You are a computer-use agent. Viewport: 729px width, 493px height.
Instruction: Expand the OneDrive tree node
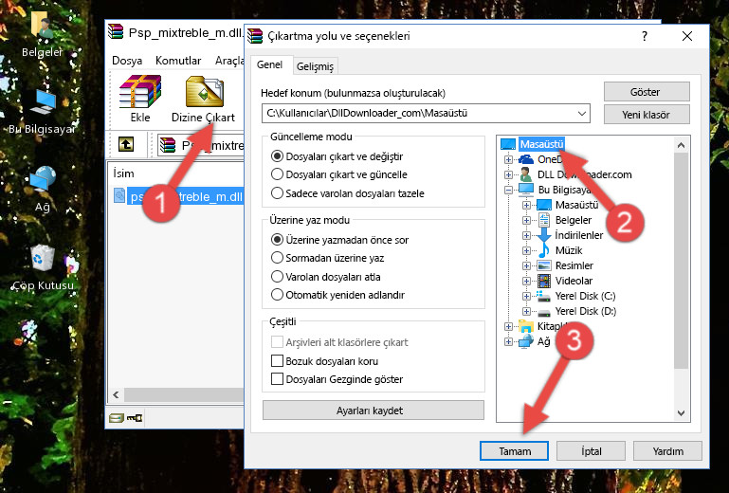pyautogui.click(x=508, y=159)
